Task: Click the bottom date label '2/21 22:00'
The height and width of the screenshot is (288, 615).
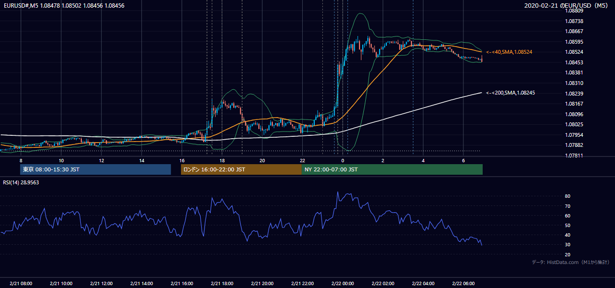Action: [x=302, y=283]
